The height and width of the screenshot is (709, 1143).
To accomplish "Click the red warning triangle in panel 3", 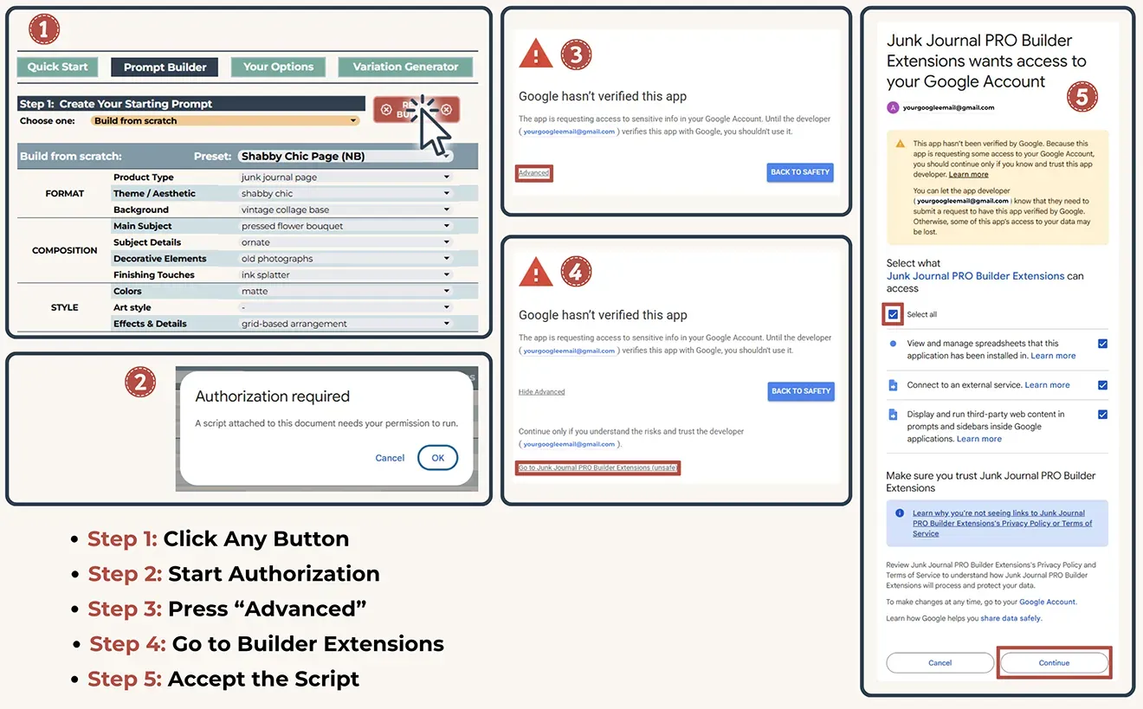I will [536, 55].
